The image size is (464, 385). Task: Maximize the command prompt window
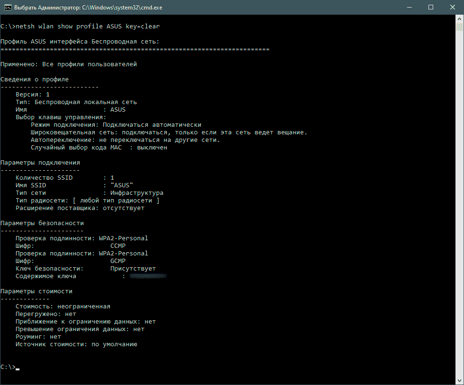pos(430,7)
